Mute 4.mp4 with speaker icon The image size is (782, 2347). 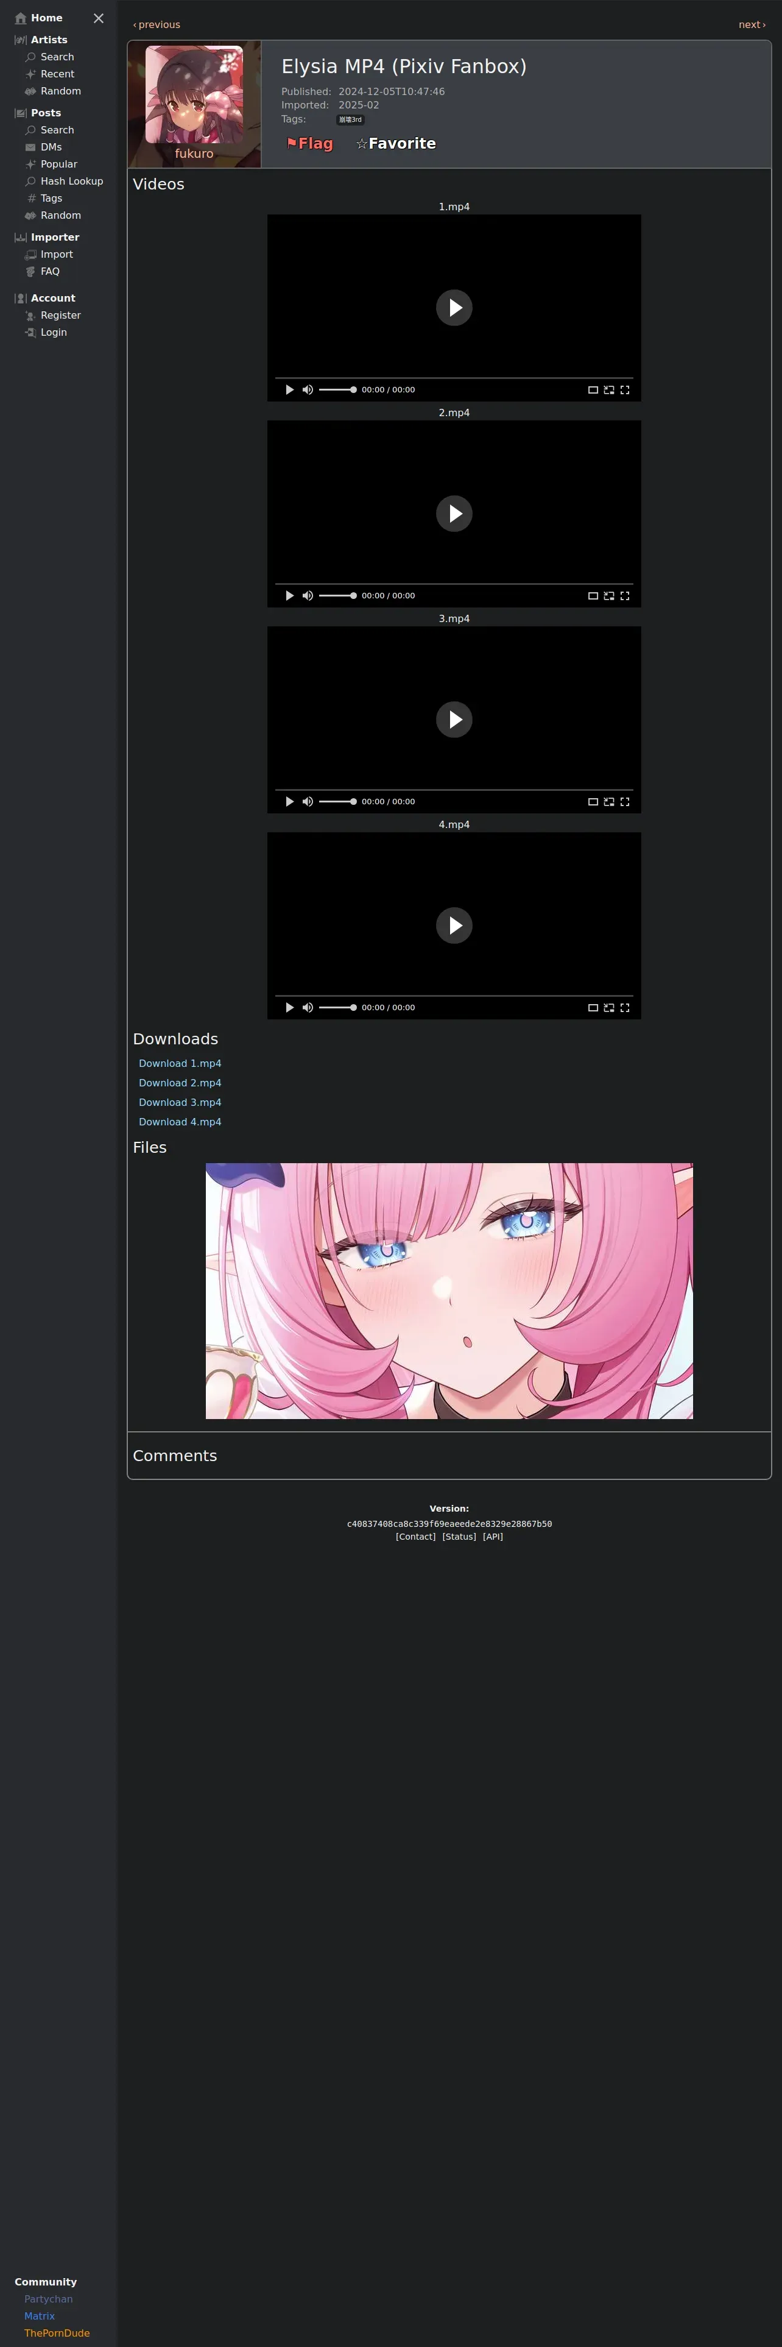pyautogui.click(x=308, y=1008)
